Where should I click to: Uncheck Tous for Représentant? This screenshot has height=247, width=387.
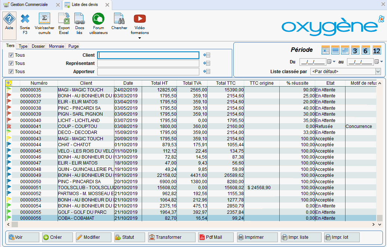coord(11,63)
